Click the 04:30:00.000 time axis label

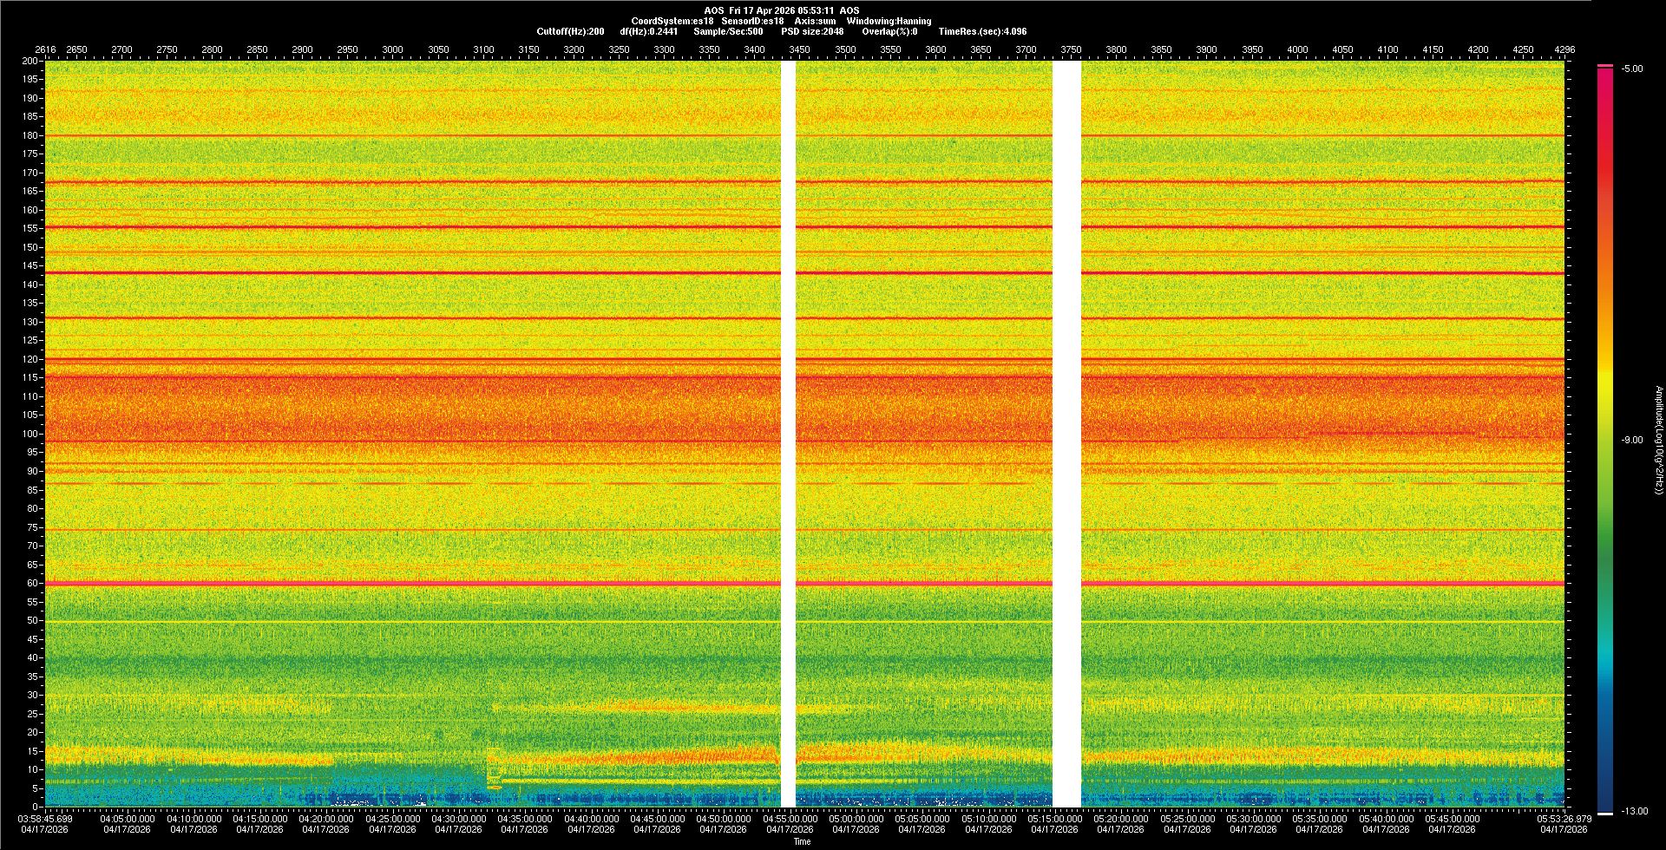[458, 819]
